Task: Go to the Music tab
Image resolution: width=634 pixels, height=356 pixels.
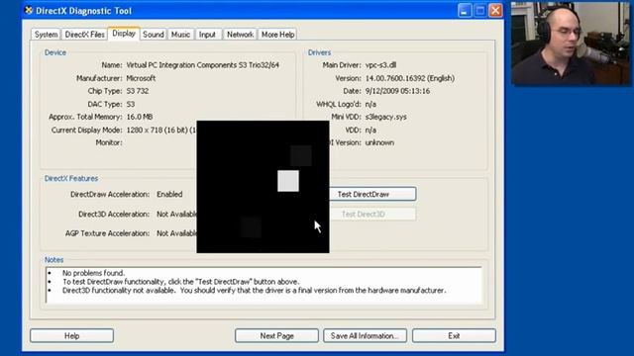Action: pos(180,35)
